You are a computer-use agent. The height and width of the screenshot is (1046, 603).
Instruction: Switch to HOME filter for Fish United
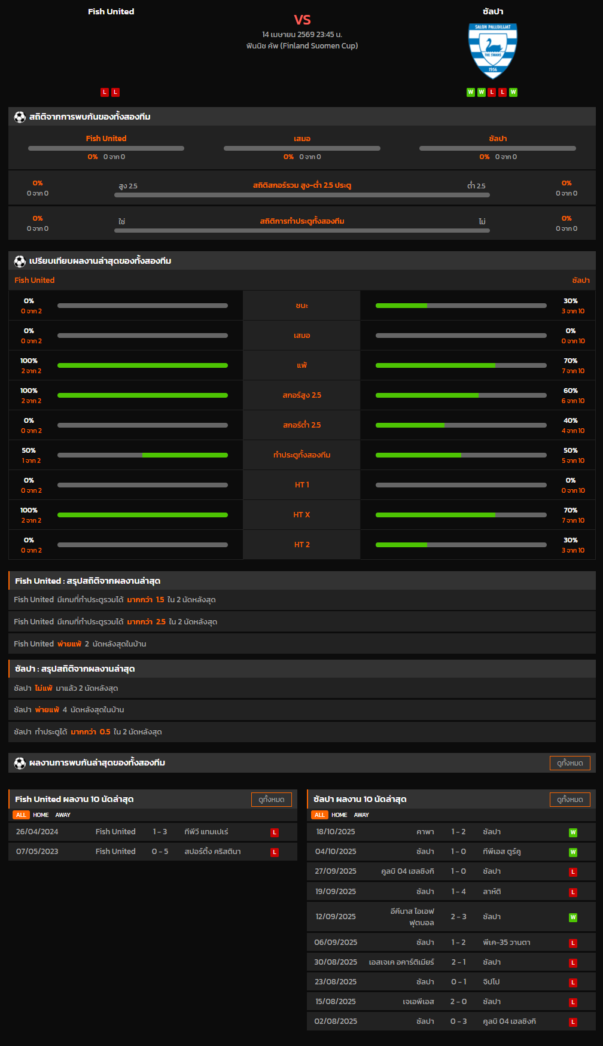click(41, 815)
